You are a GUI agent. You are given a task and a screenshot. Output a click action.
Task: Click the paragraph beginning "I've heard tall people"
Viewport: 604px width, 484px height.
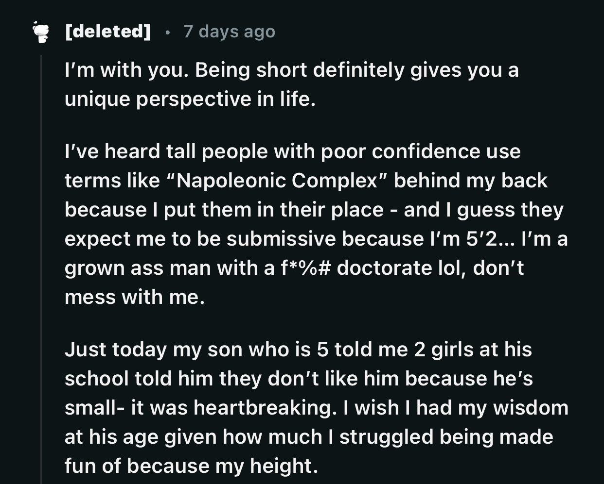coord(316,224)
